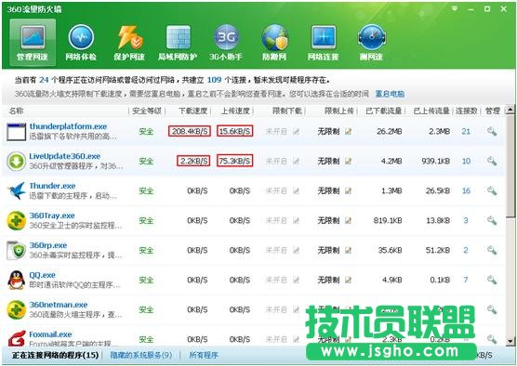
Task: Open the 测网速 speed test tool
Action: tap(372, 42)
